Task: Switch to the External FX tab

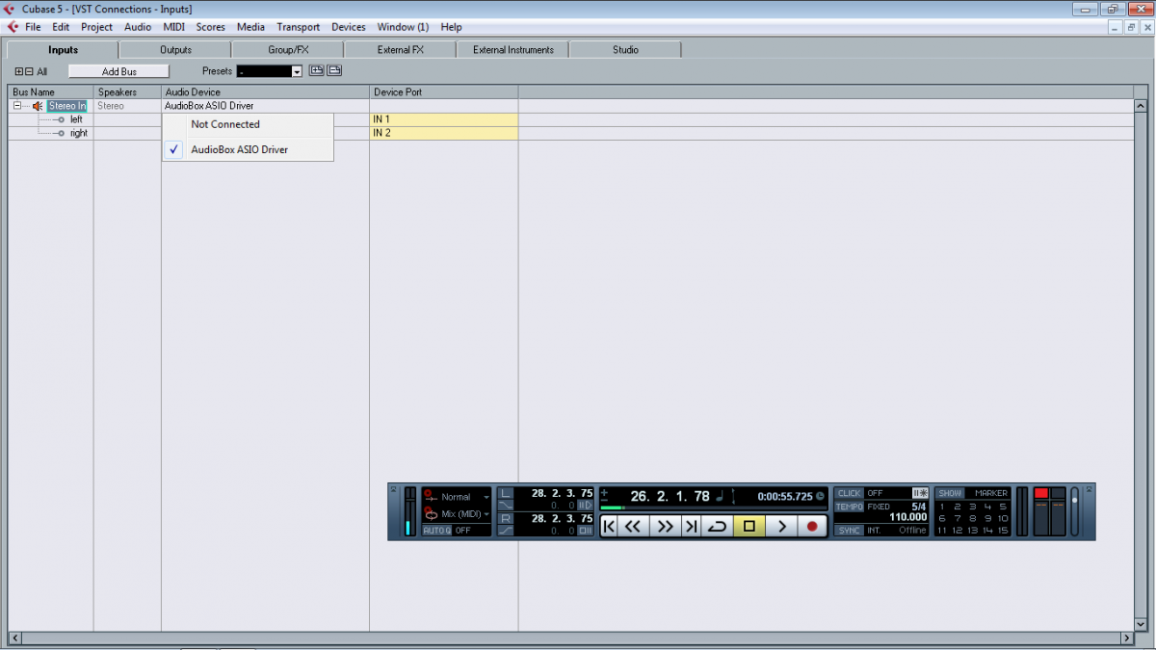Action: tap(400, 49)
